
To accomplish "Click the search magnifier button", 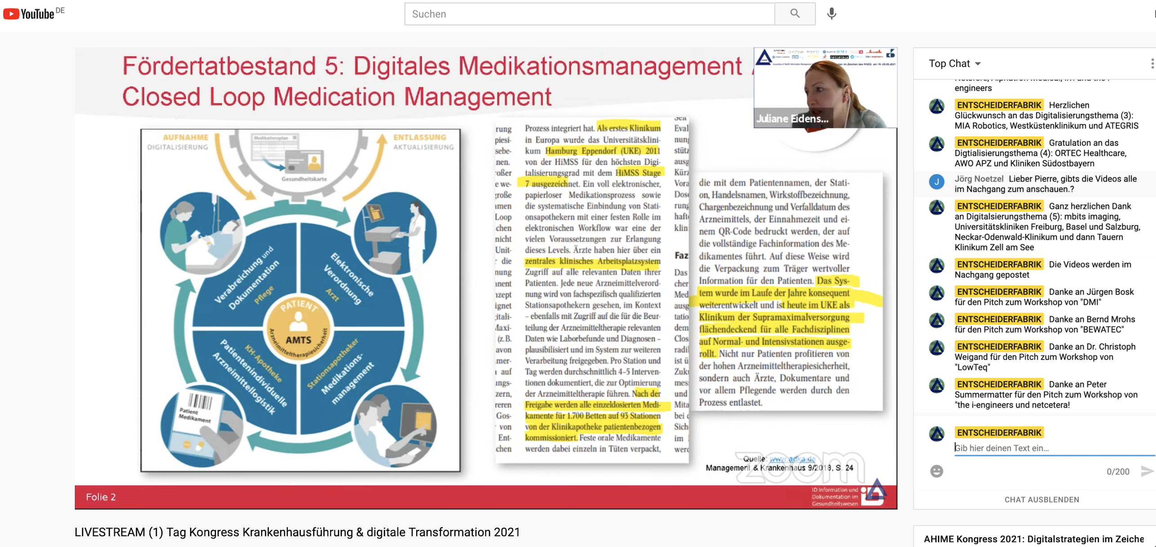I will pos(795,14).
